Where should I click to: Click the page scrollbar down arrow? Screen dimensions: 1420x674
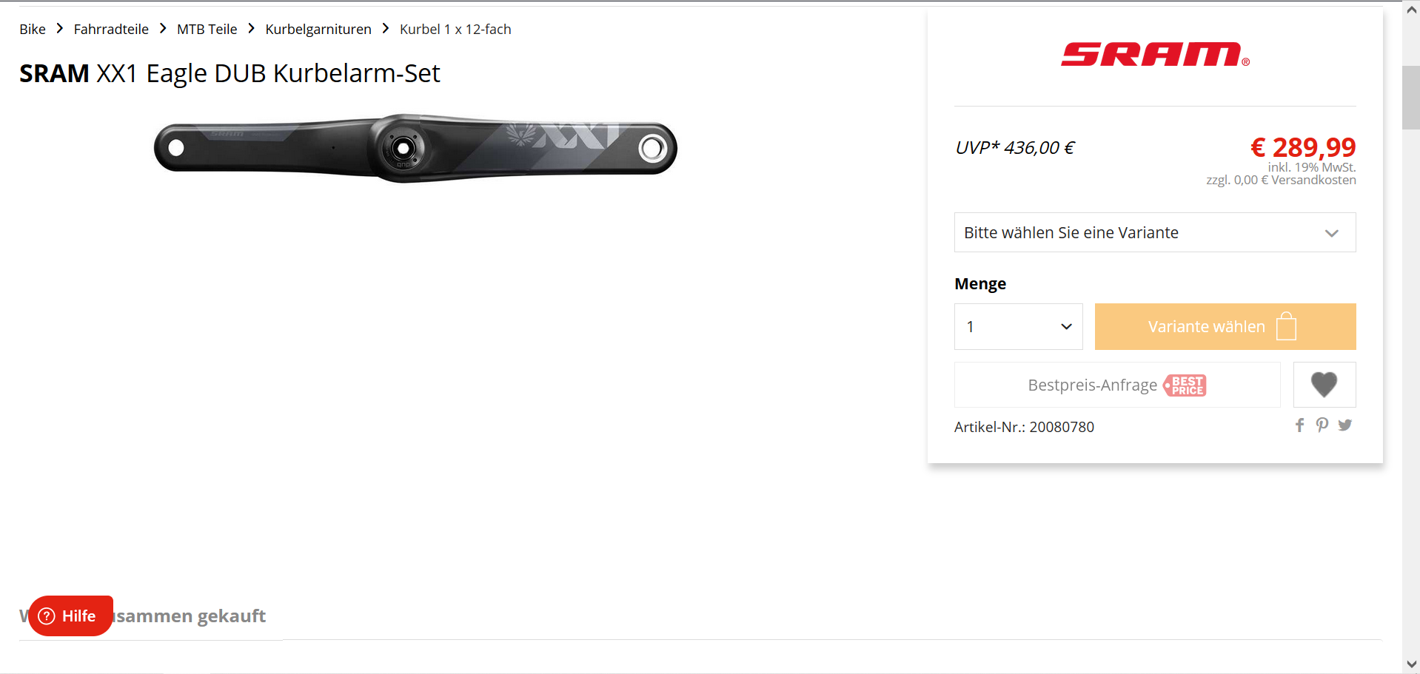[x=1411, y=664]
